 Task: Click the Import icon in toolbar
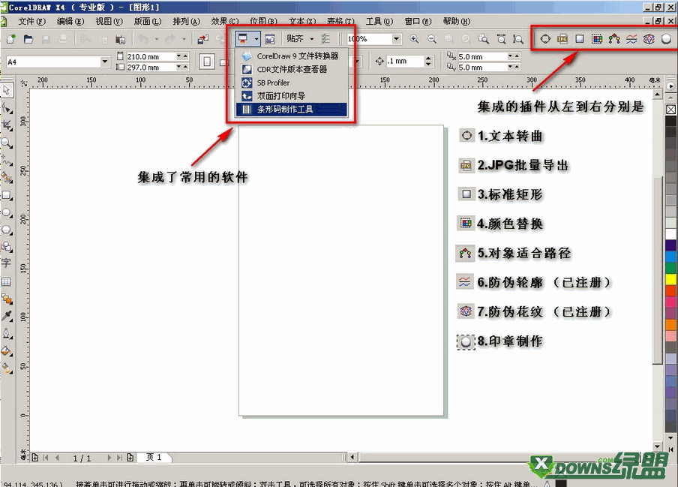(202, 39)
